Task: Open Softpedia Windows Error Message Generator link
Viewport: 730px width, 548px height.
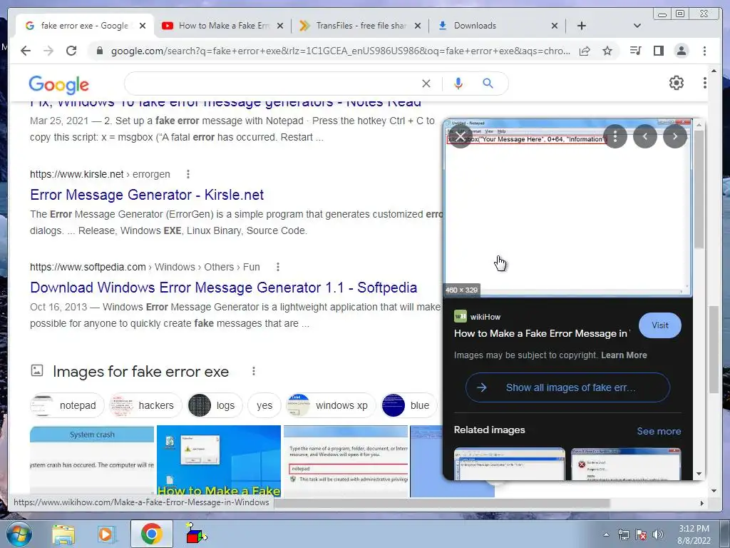Action: [x=223, y=288]
